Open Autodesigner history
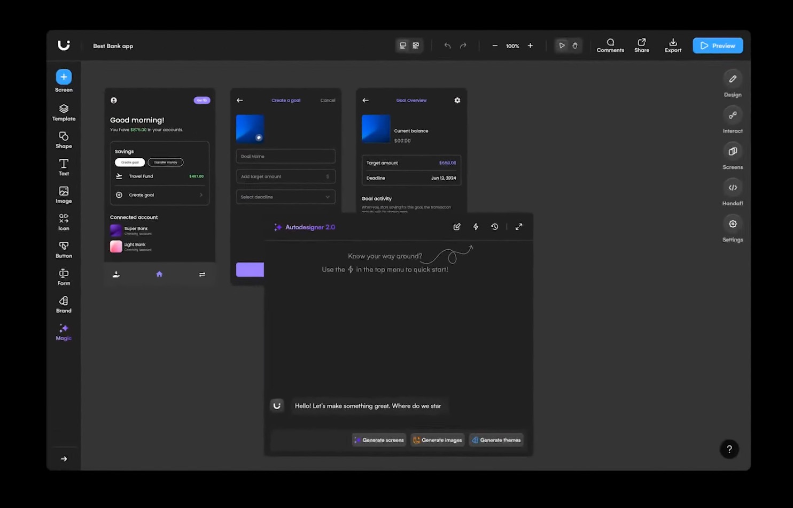 [495, 227]
